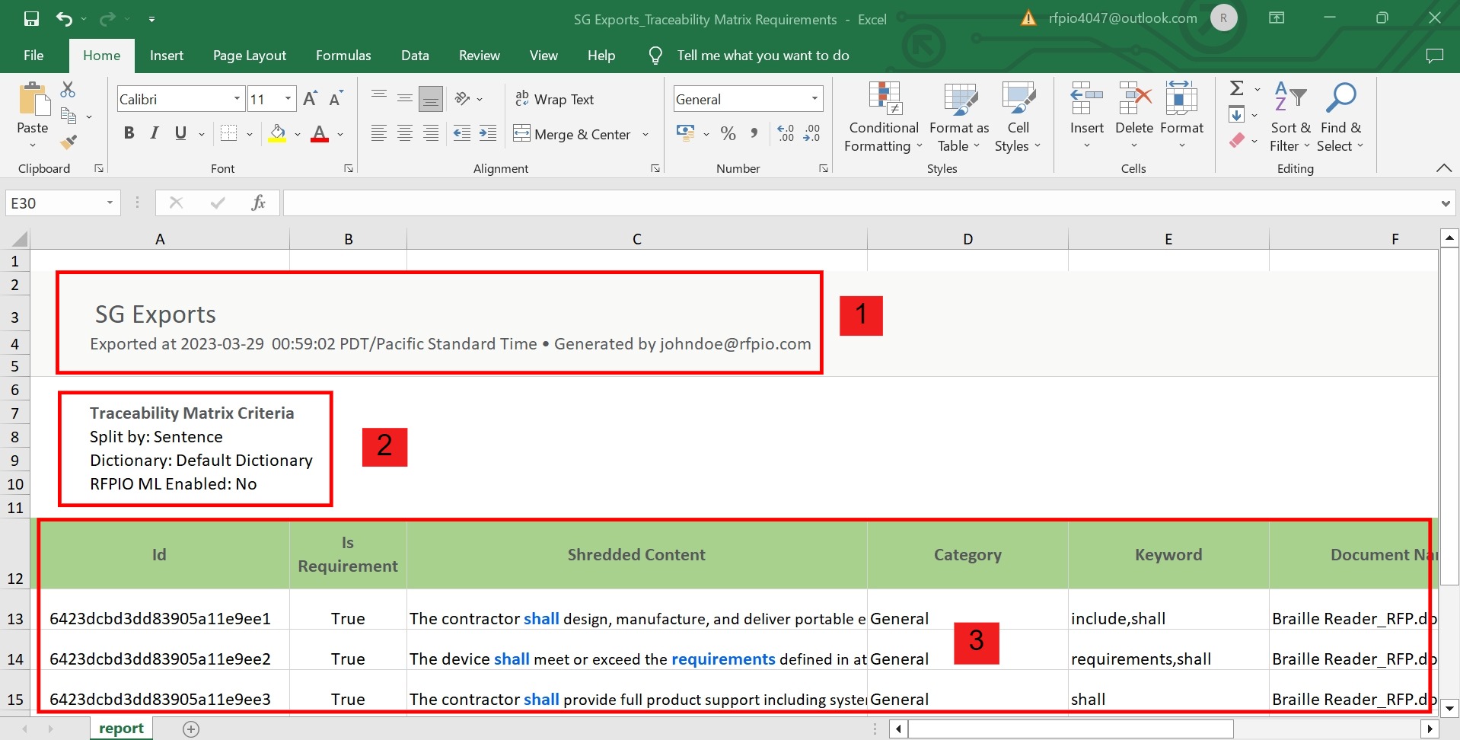Apply right text alignment
This screenshot has width=1460, height=740.
[x=431, y=133]
